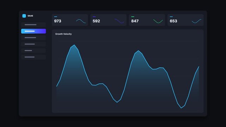Open the 653 metric card
226x127 pixels.
point(185,20)
